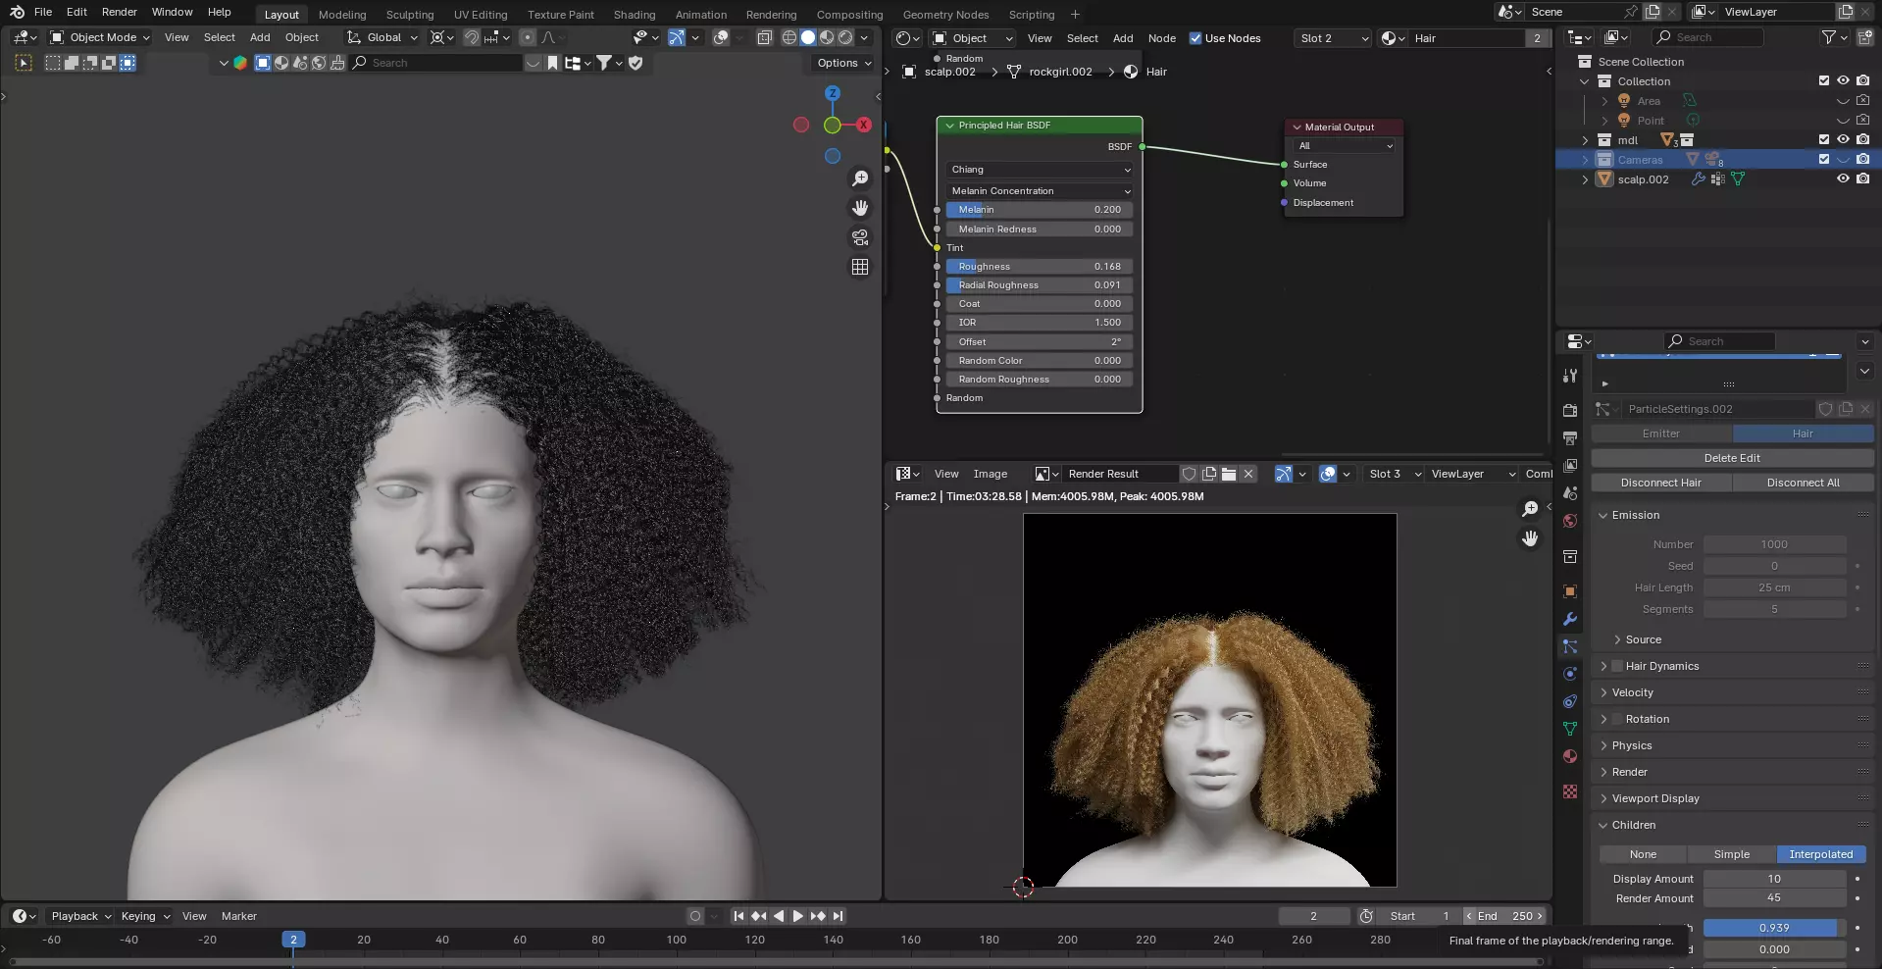This screenshot has width=1882, height=969.
Task: Open Material Output target All dropdown
Action: 1346,146
